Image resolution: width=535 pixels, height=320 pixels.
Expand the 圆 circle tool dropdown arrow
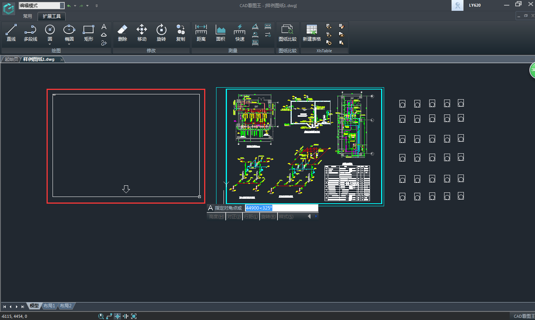(50, 44)
